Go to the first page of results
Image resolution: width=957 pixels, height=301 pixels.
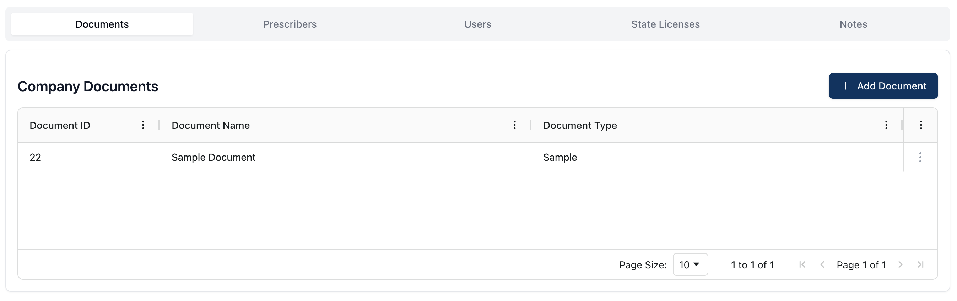(802, 265)
